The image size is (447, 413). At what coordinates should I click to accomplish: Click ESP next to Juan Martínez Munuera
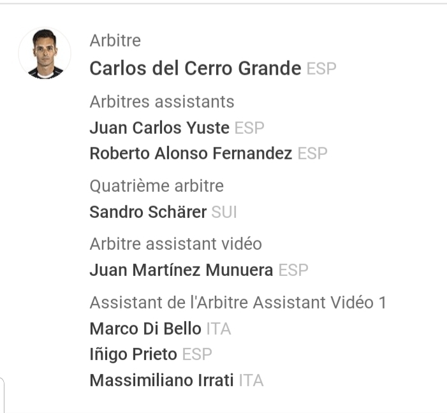coord(293,271)
